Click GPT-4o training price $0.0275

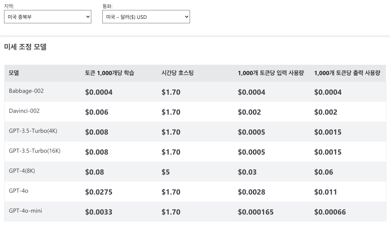click(x=99, y=192)
